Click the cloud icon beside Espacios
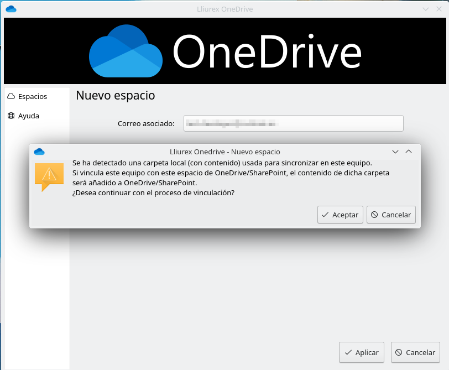 (11, 96)
